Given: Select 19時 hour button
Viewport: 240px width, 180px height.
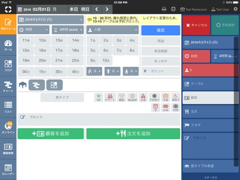Looking at the screenshot, I should coord(26,60).
